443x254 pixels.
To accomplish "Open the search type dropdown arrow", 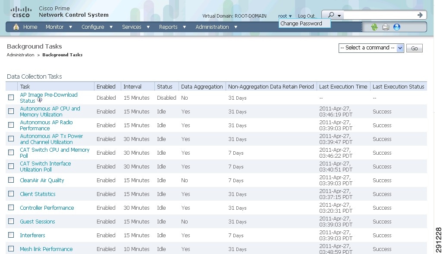I will (x=339, y=16).
